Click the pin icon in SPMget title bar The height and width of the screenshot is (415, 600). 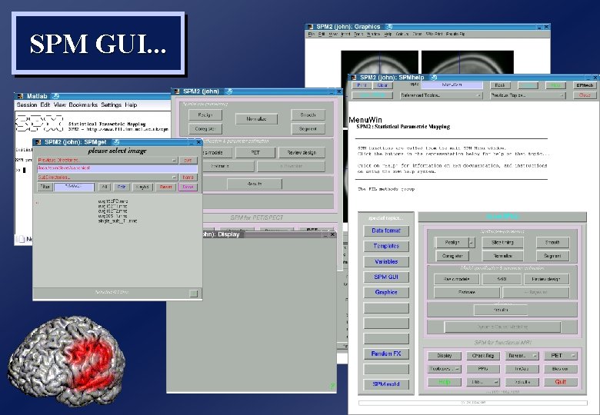pos(115,142)
